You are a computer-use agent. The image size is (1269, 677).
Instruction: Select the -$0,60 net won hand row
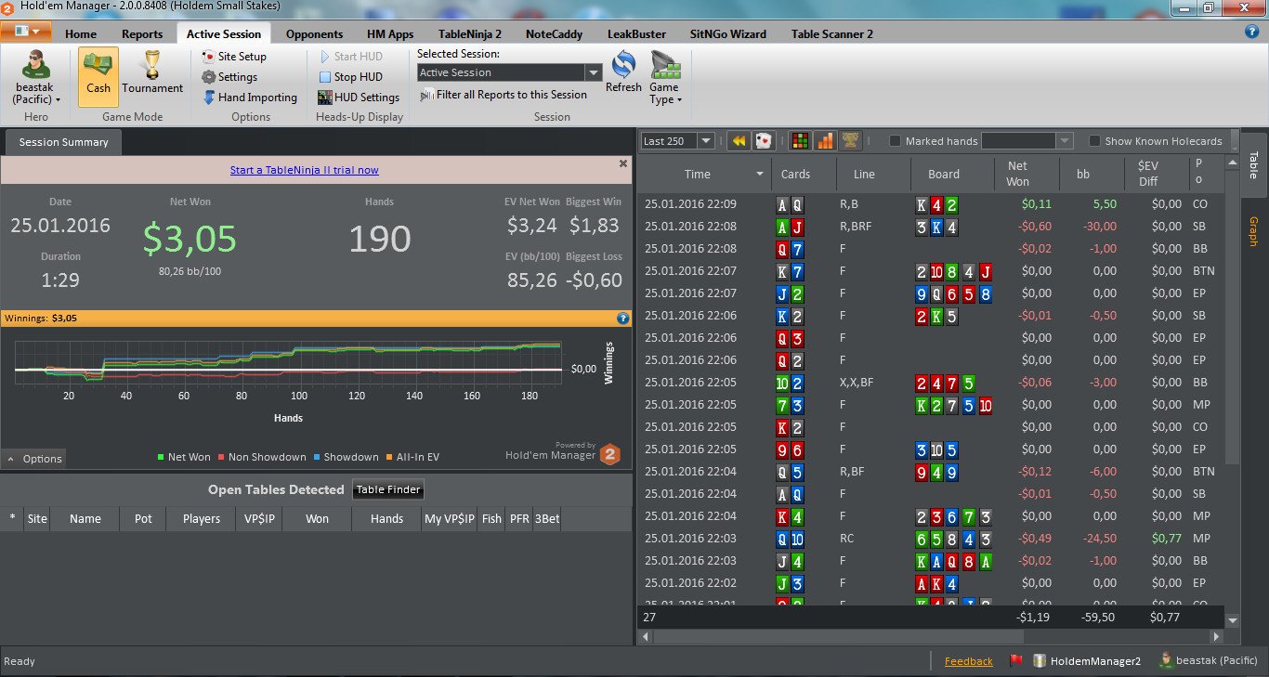click(x=932, y=227)
